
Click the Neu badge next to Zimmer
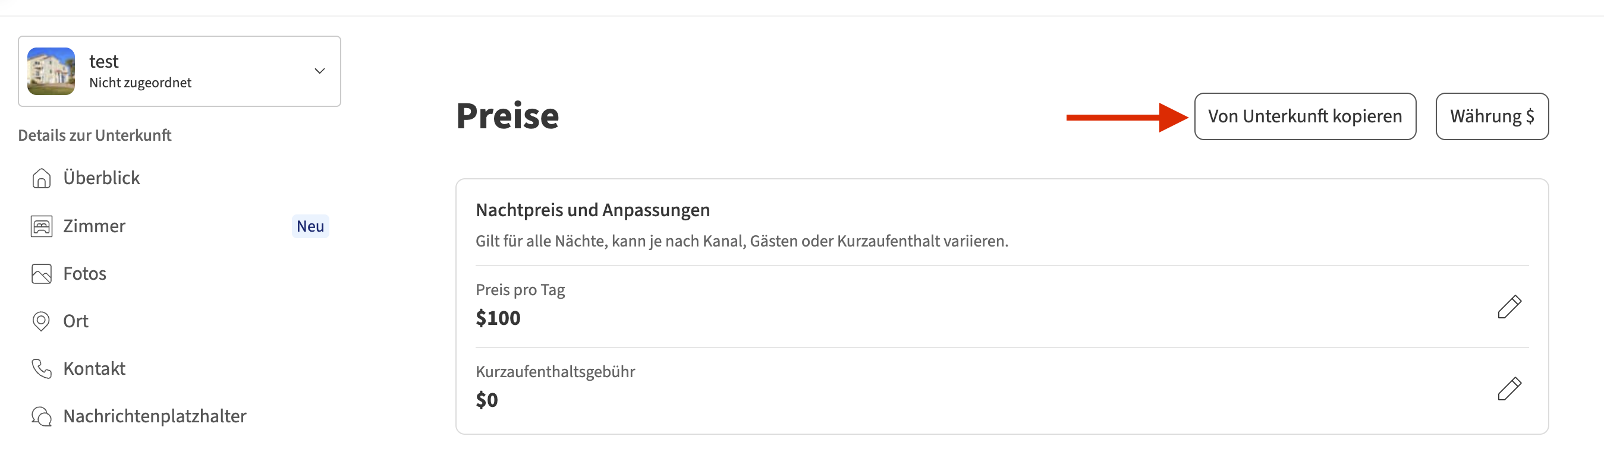(310, 226)
